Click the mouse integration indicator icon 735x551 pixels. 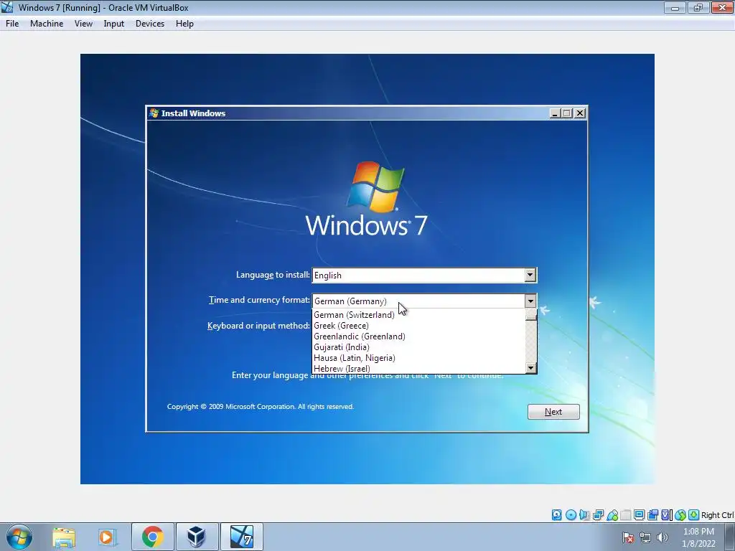point(680,515)
